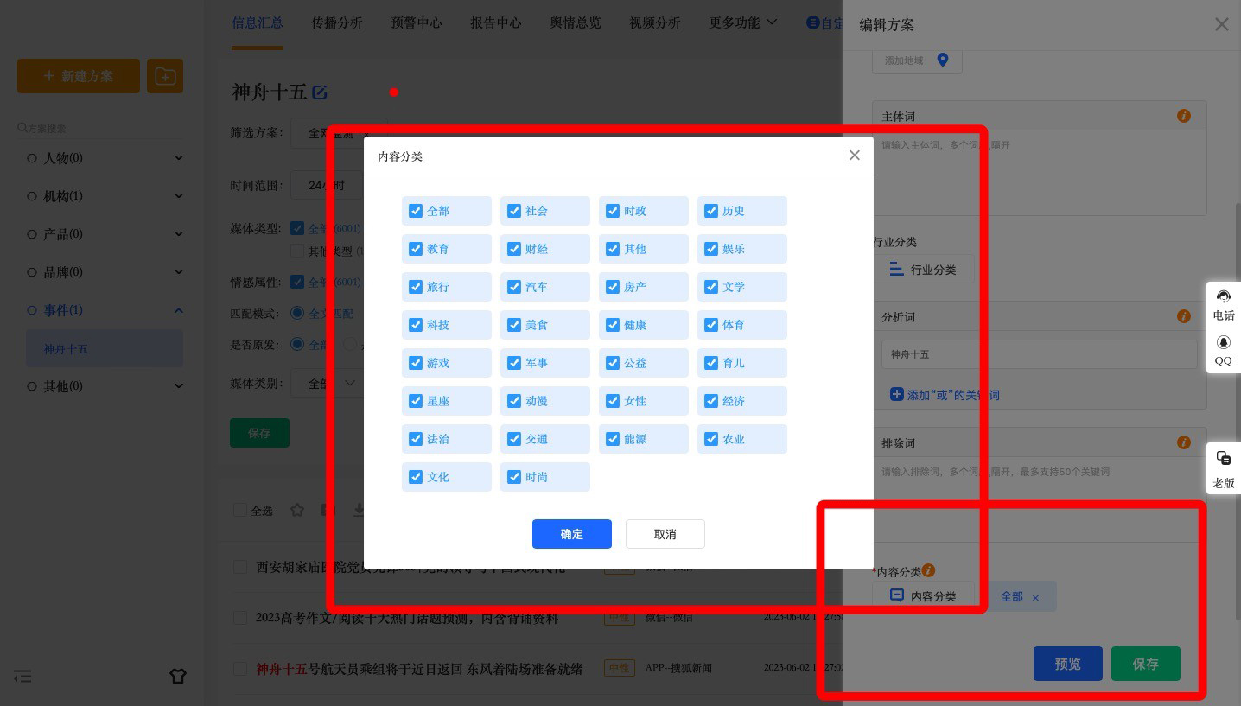The width and height of the screenshot is (1241, 706).
Task: Click the orange info icon beside 排除词
Action: (x=1184, y=442)
